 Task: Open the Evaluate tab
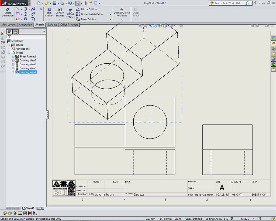(x=52, y=25)
